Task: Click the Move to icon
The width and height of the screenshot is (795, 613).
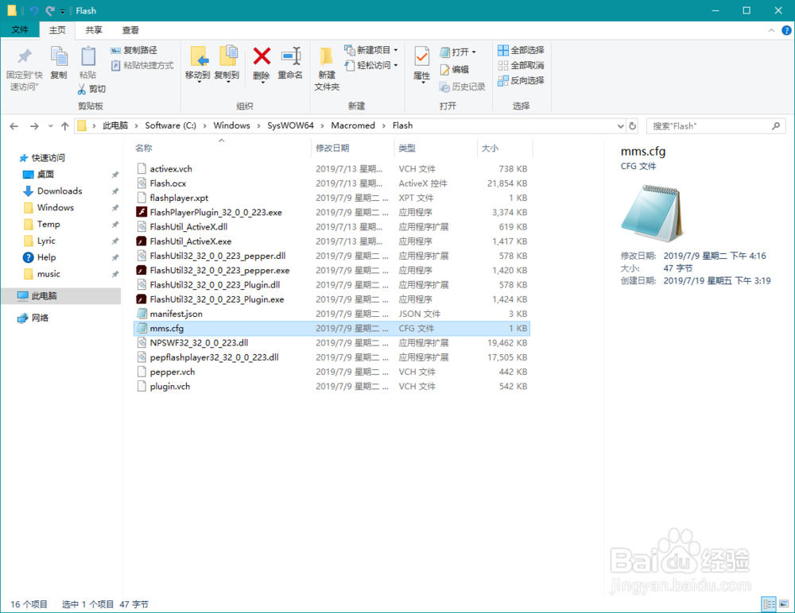Action: point(198,56)
